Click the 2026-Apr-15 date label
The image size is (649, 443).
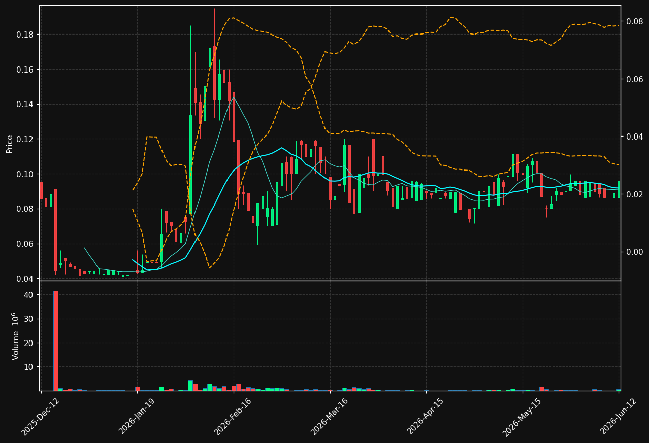(x=426, y=417)
